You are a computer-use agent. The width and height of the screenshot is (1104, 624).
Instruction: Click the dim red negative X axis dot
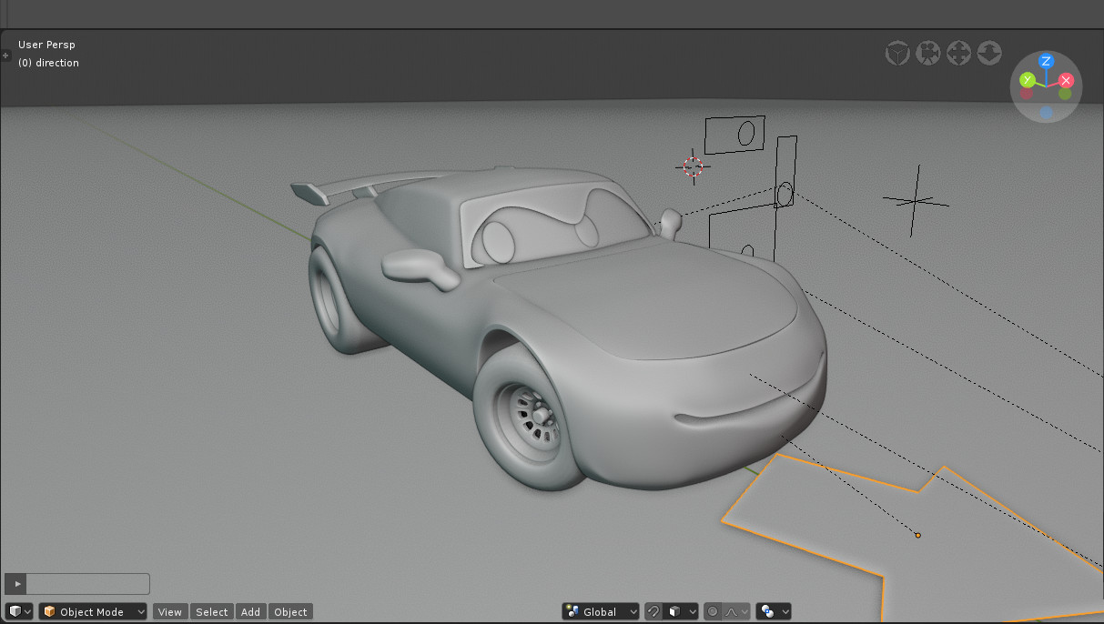[1027, 93]
